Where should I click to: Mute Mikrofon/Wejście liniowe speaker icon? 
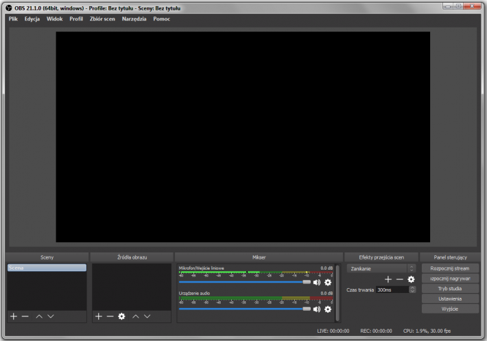click(317, 282)
